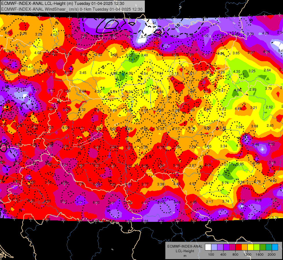This screenshot has width=283, height=260.
Task: Click the legend's ECMWF-INDEX-ANAL caption
Action: click(185, 246)
